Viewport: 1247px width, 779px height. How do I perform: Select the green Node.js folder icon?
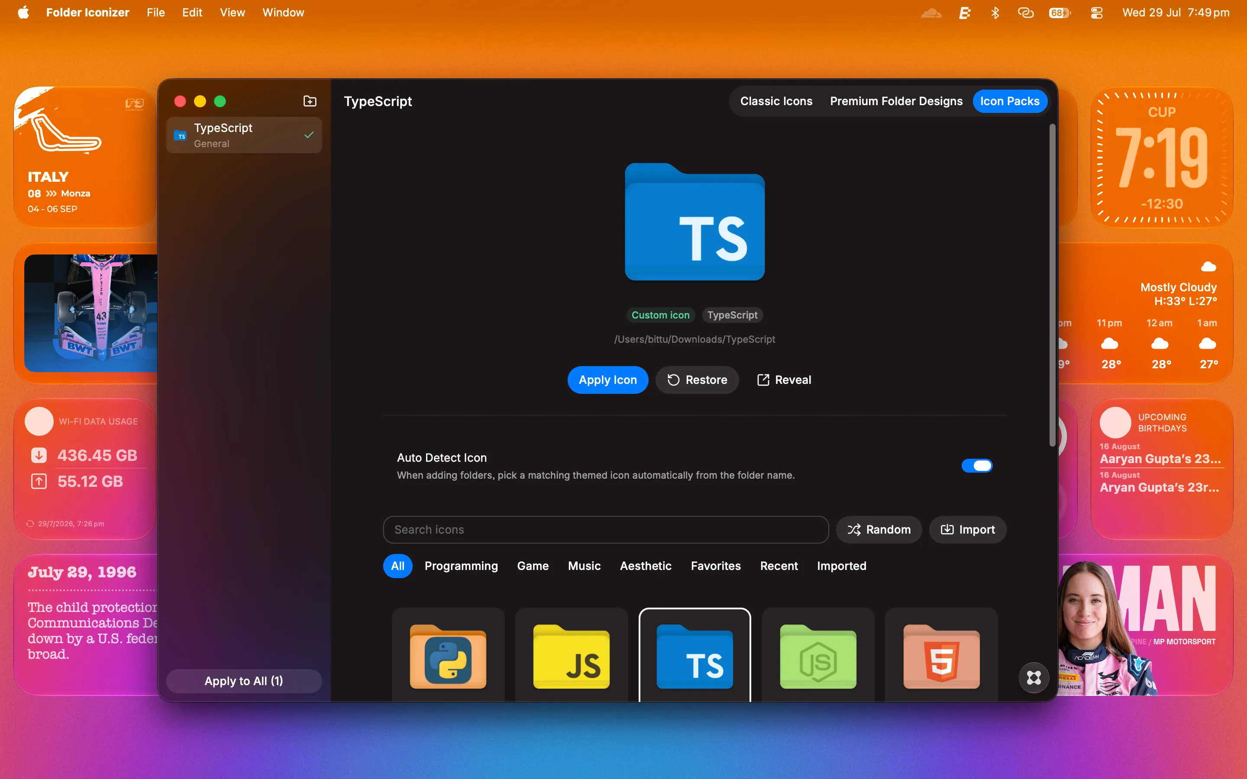tap(818, 656)
